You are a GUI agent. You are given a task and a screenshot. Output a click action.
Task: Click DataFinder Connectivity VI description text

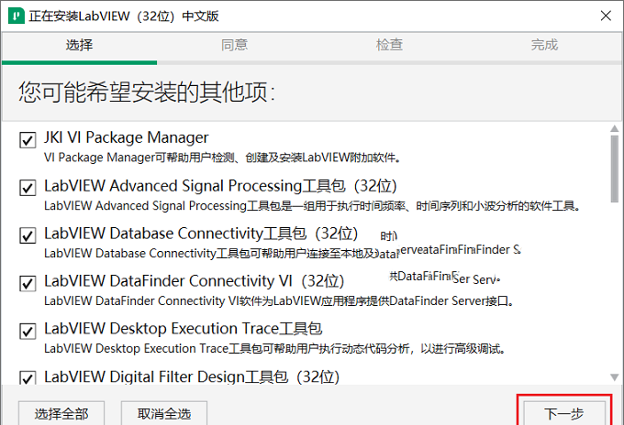coord(279,301)
